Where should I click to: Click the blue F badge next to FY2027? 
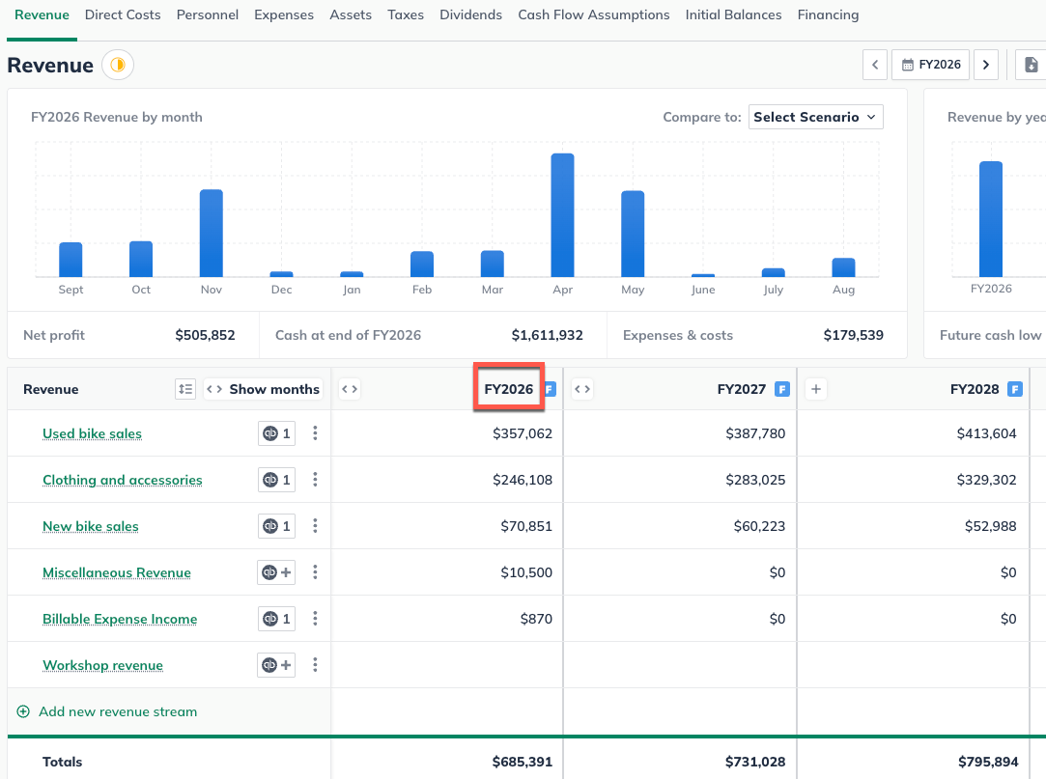(781, 389)
